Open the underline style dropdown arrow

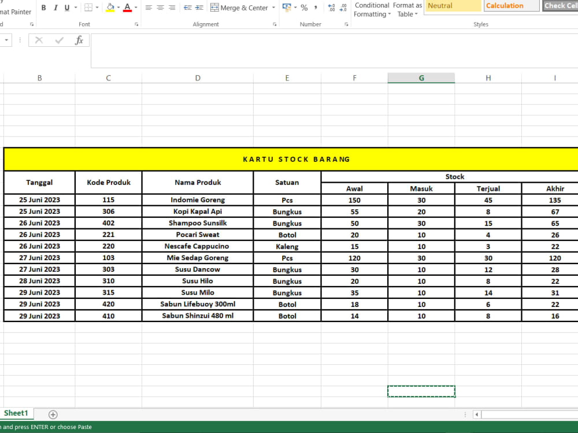click(x=76, y=8)
